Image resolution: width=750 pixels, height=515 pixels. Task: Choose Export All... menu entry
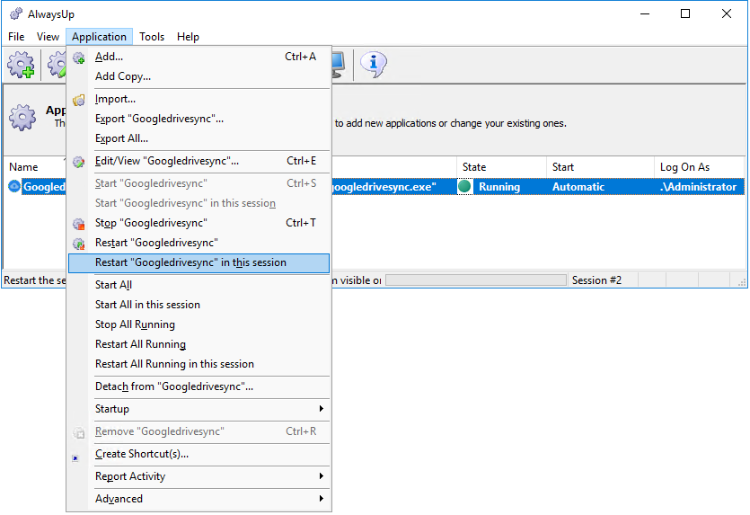pyautogui.click(x=199, y=138)
